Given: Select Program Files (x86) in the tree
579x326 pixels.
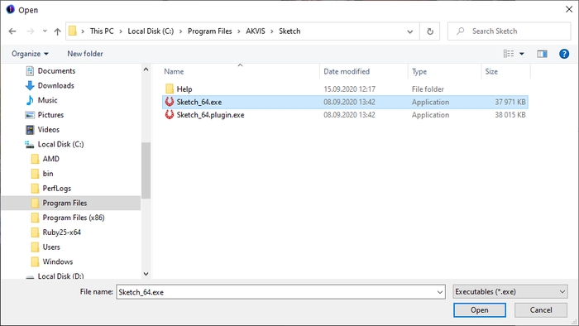Looking at the screenshot, I should coord(74,218).
